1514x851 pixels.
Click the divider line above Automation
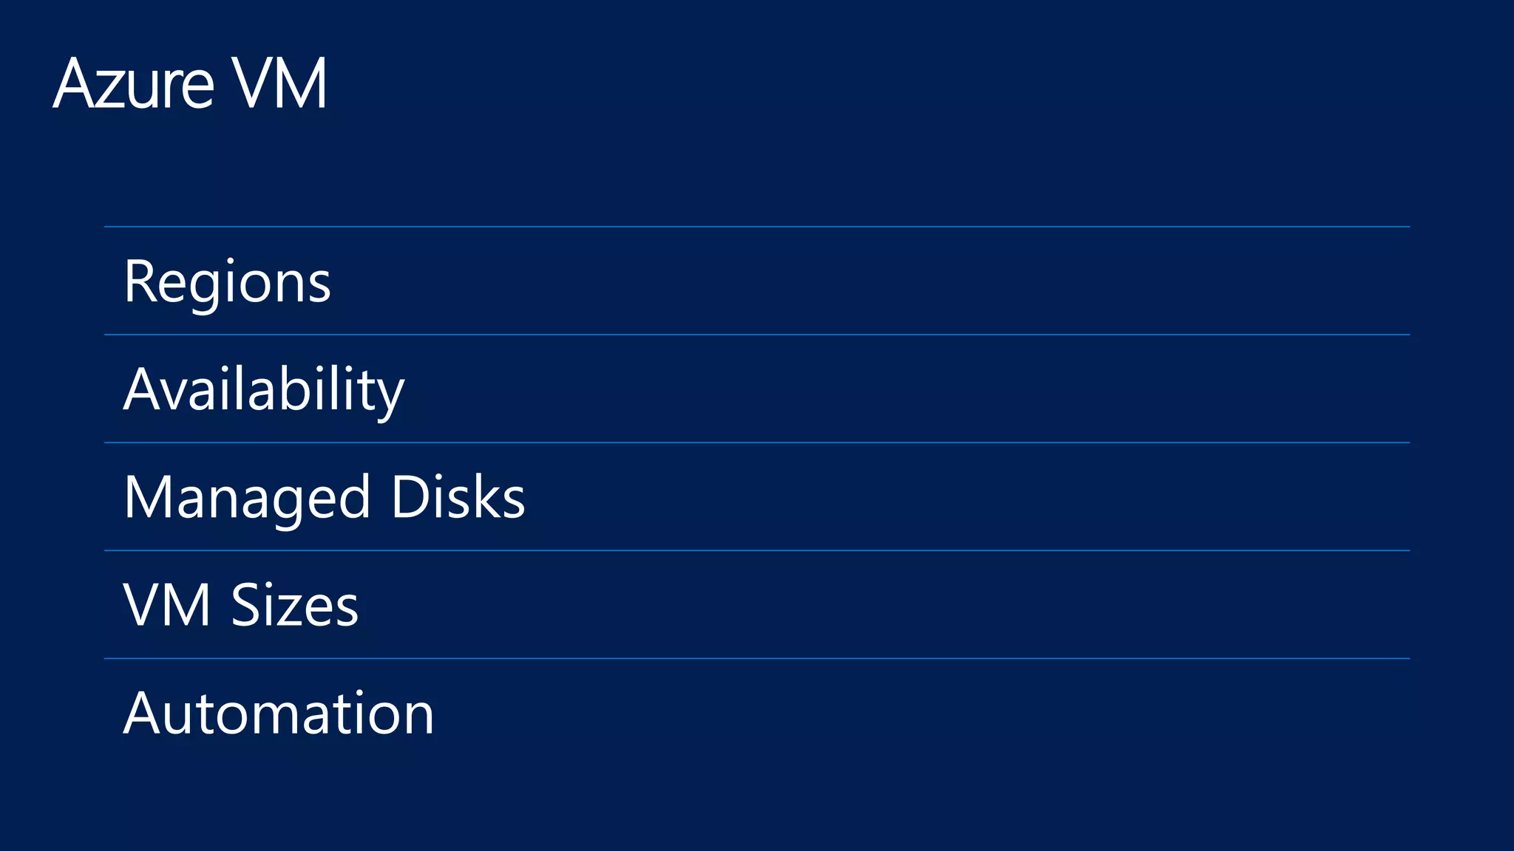coord(757,658)
